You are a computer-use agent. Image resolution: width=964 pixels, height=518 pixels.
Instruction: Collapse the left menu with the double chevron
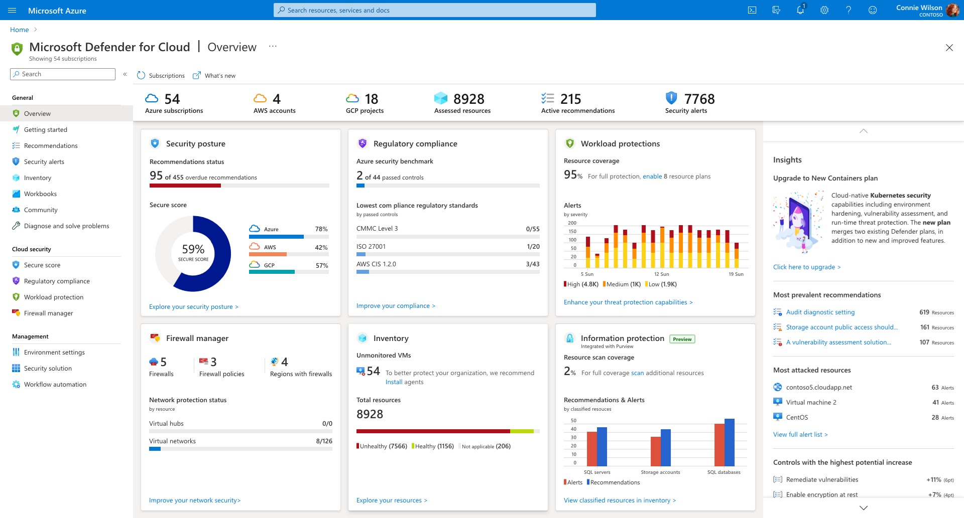point(125,74)
